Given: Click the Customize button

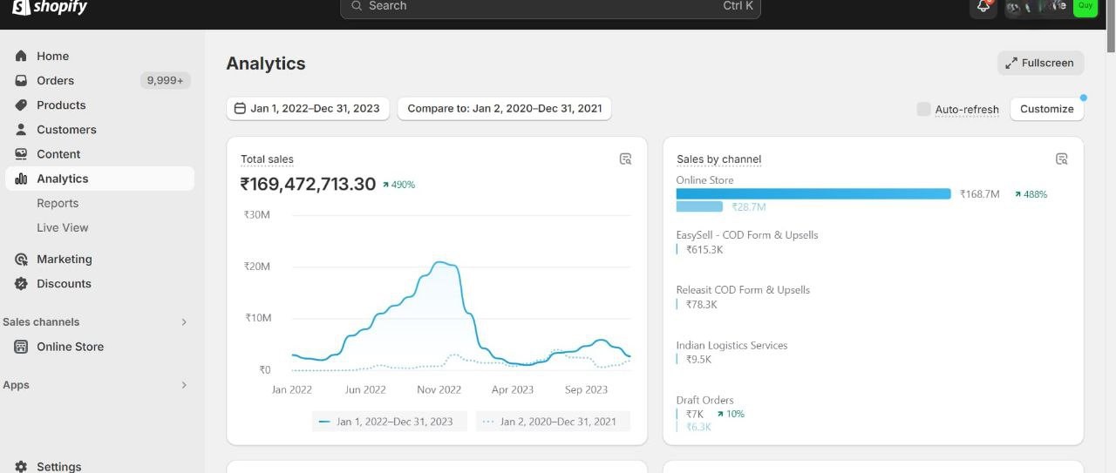Looking at the screenshot, I should tap(1046, 109).
